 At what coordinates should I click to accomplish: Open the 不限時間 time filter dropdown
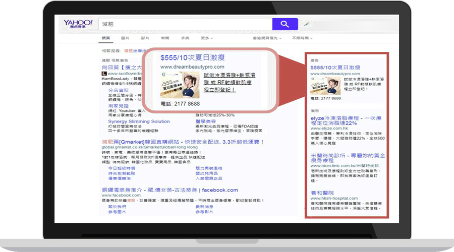pos(302,38)
